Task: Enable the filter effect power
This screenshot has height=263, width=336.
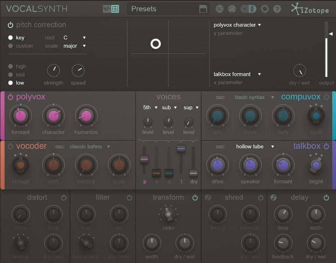Action: pyautogui.click(x=129, y=198)
